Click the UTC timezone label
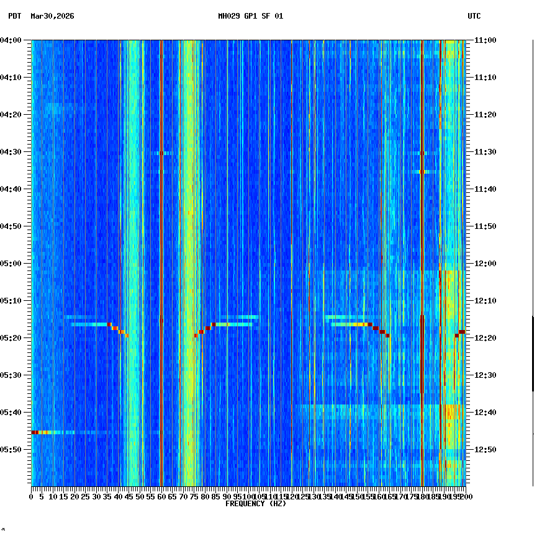The width and height of the screenshot is (560, 536). 474,17
